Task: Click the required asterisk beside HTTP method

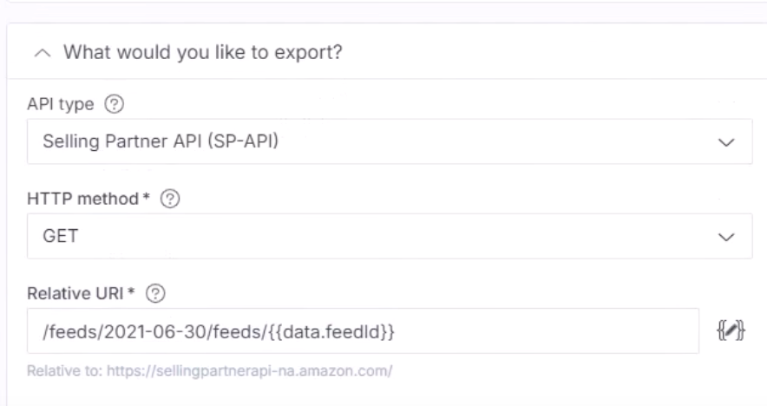Action: coord(146,196)
